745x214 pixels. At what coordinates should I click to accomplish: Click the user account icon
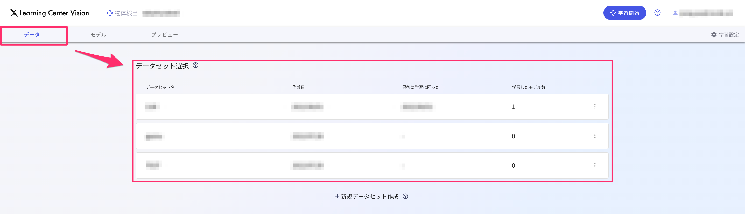tap(675, 13)
